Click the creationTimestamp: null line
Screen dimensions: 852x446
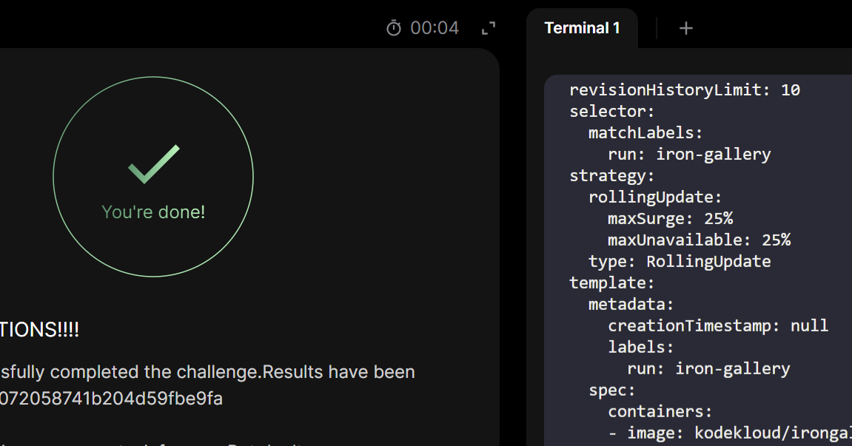click(x=718, y=326)
